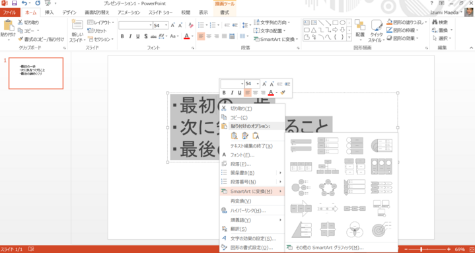Toggle Italic in the ribbon font group
Screen dimensions: 475x253
coord(130,36)
